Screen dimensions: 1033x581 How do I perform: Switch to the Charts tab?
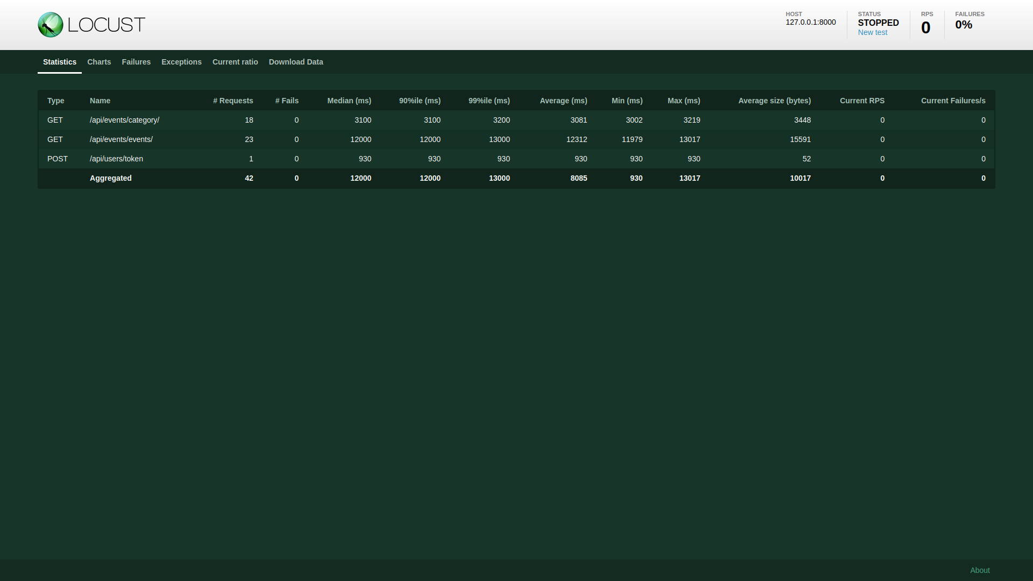[x=99, y=62]
